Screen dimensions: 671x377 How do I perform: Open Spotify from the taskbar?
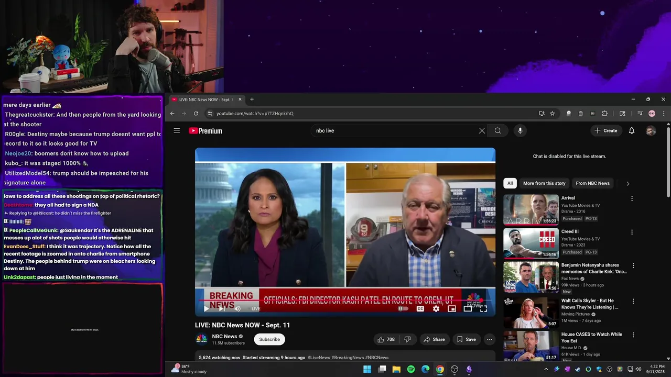click(x=411, y=369)
